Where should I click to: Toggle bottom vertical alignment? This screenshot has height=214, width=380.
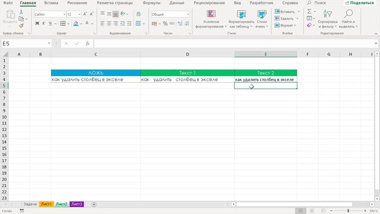[x=116, y=14]
